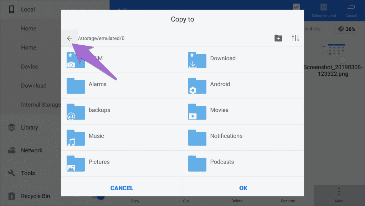Select the first Home sidebar entry
Viewport: 365px width, 206px height.
pyautogui.click(x=29, y=29)
